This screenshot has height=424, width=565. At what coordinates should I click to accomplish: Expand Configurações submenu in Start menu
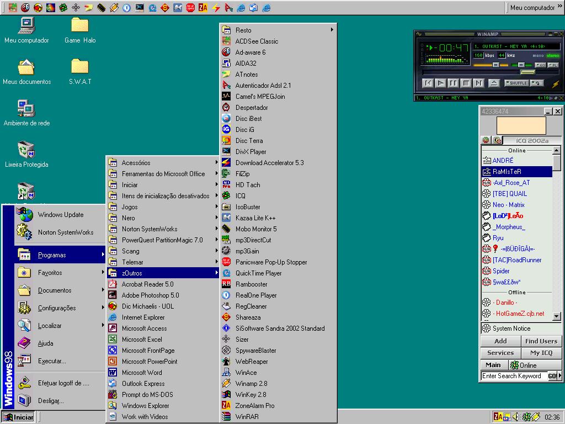pos(60,308)
